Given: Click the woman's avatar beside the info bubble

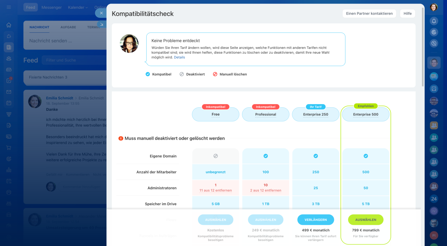Looking at the screenshot, I should (129, 44).
